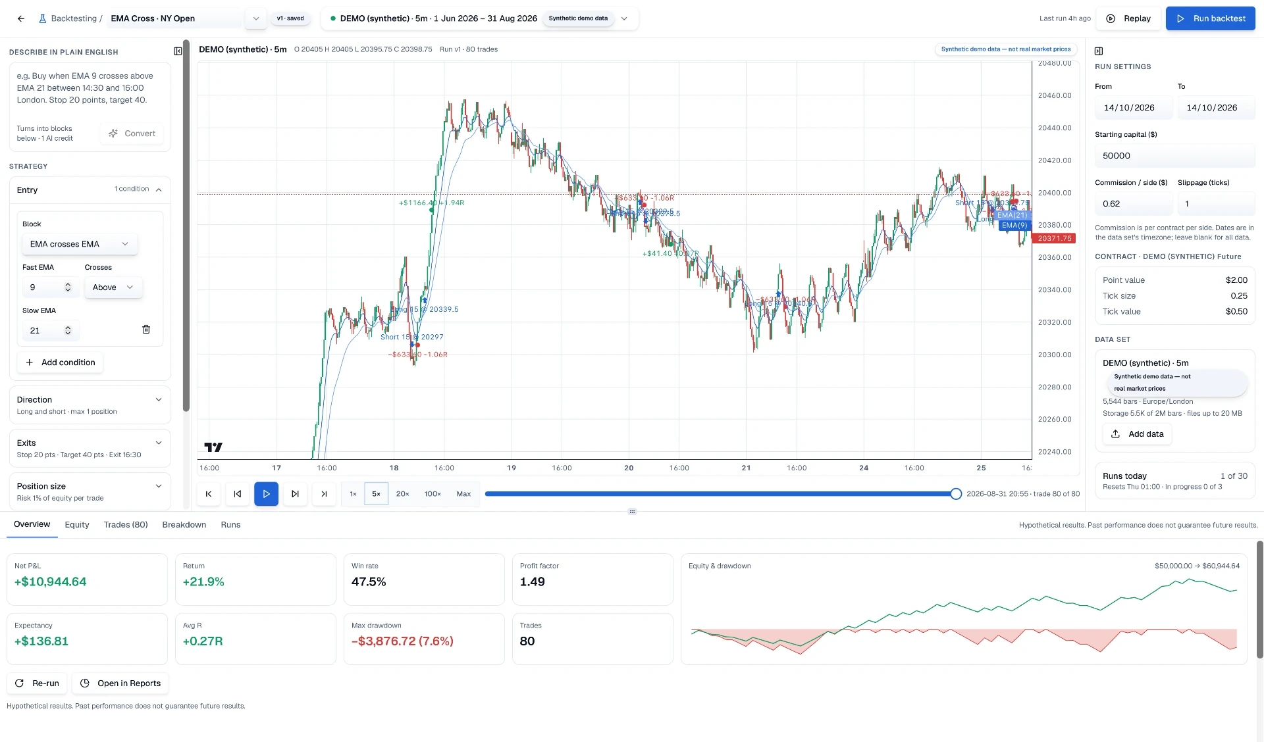Image resolution: width=1264 pixels, height=742 pixels.
Task: Click the Add data button
Action: tap(1137, 434)
